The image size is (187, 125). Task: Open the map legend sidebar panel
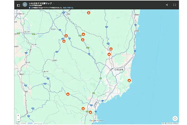click(x=18, y=5)
